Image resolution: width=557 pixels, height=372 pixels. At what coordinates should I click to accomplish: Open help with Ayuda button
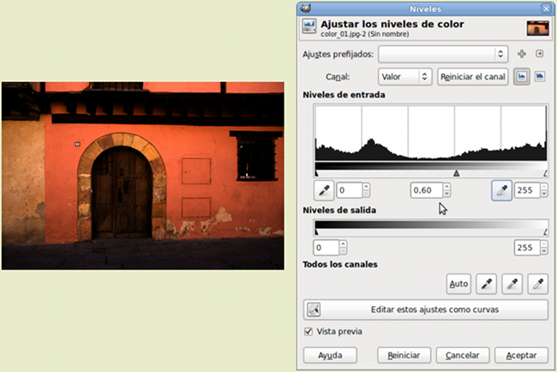330,355
